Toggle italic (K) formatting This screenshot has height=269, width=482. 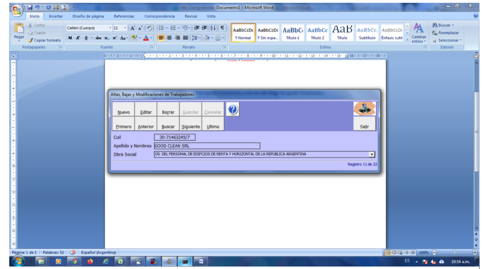77,38
